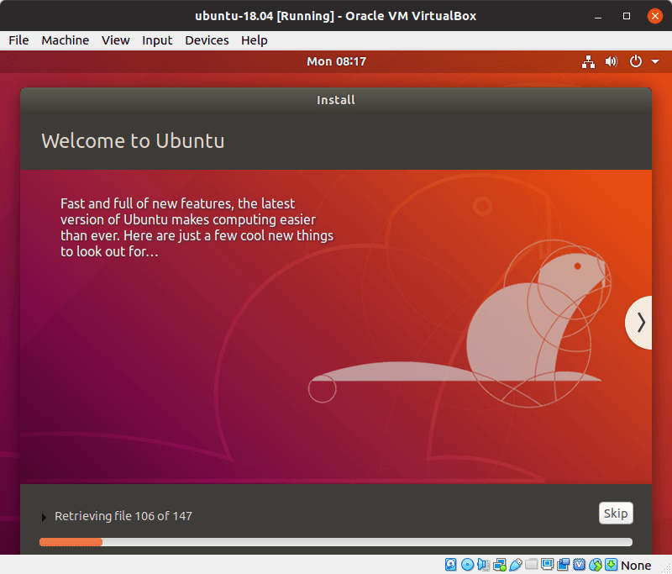Image resolution: width=672 pixels, height=574 pixels.
Task: Open the Help menu
Action: 255,40
